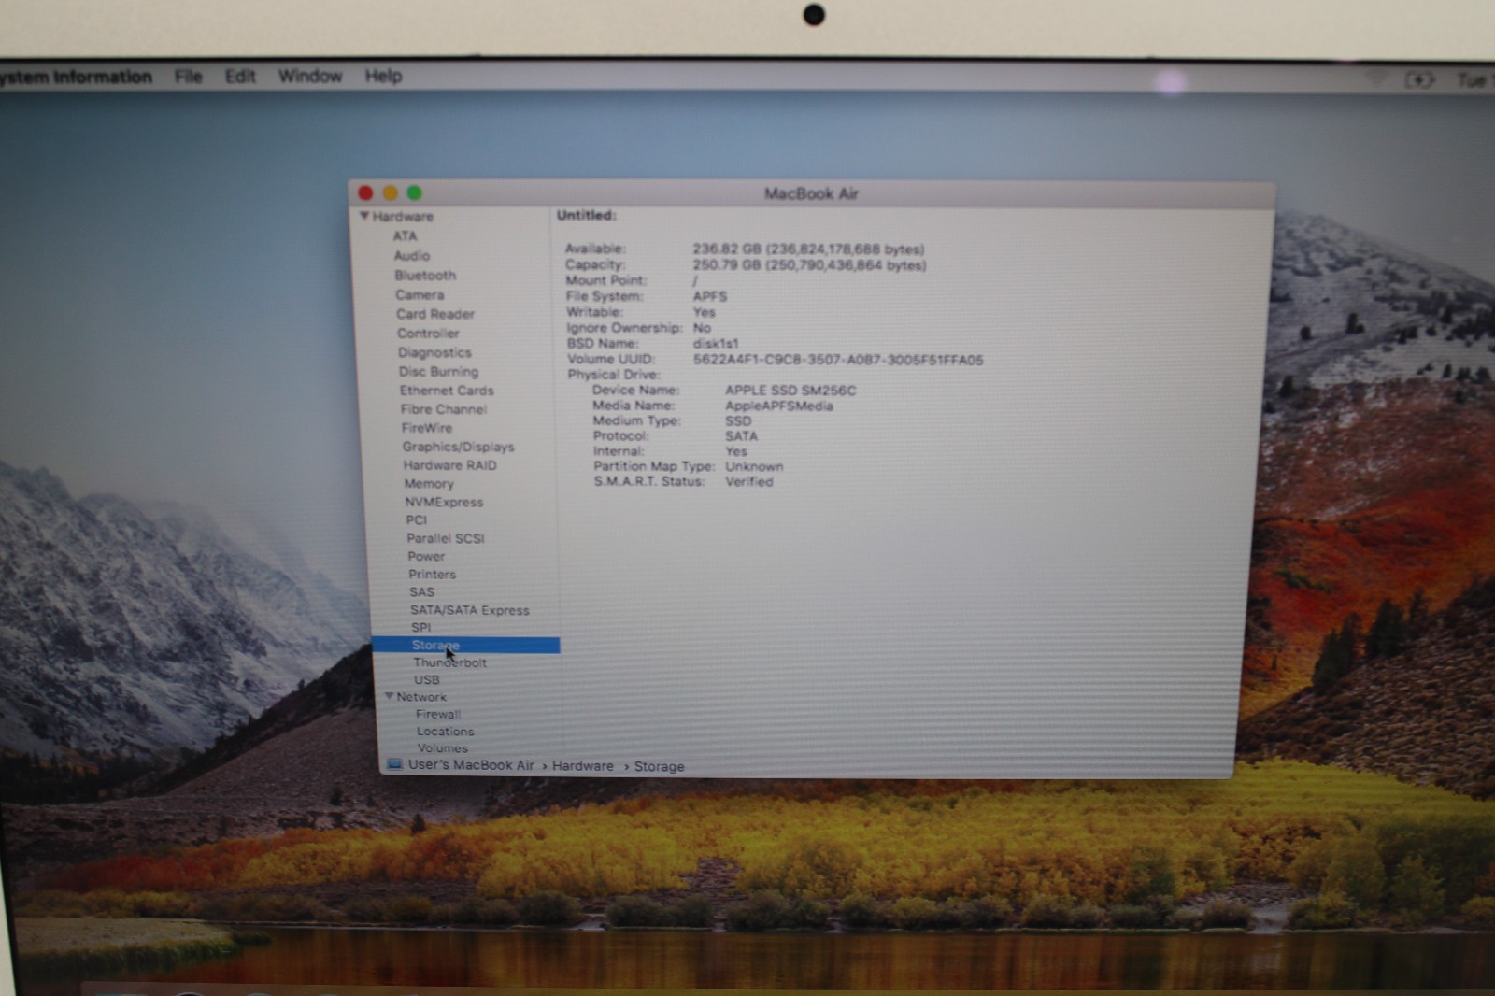Click device name APPLE SSD SM256C
This screenshot has width=1495, height=996.
[790, 391]
